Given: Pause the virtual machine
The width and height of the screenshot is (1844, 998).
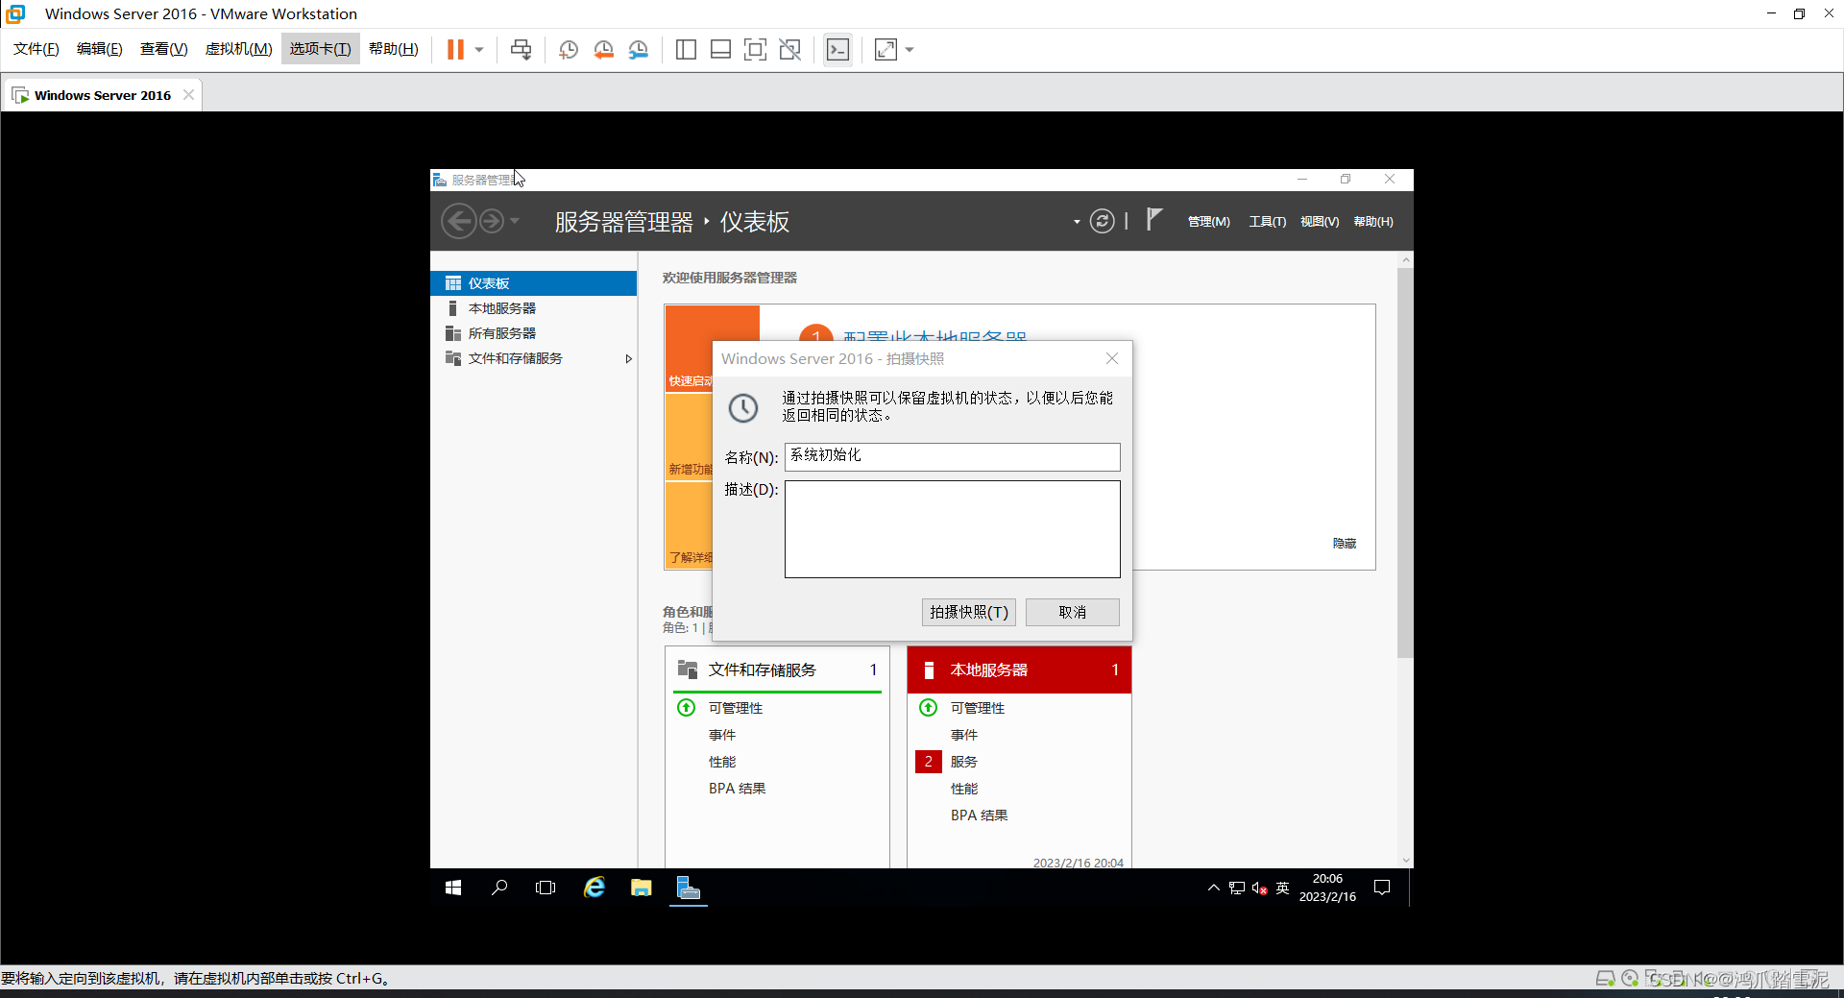Looking at the screenshot, I should pyautogui.click(x=455, y=49).
